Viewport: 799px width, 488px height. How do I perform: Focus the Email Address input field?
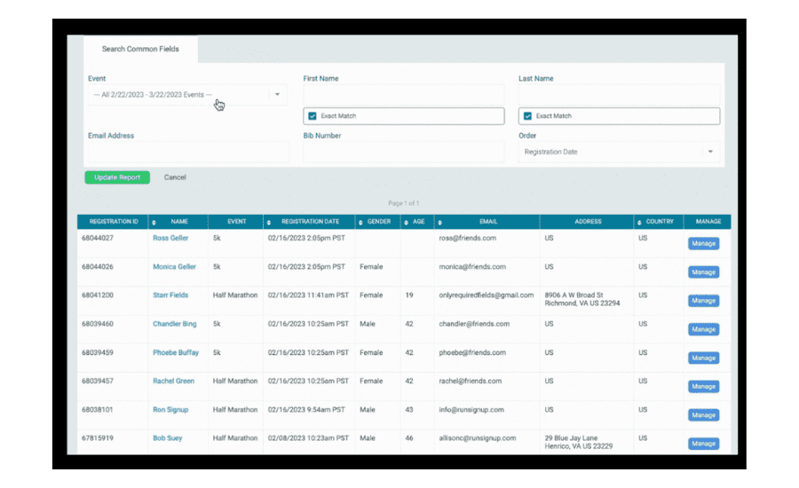188,152
